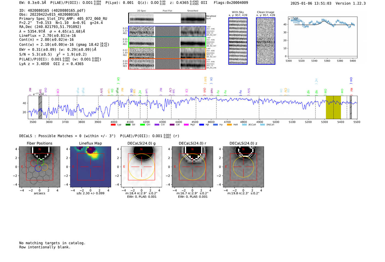Select the m:19.8 rc:2.3" caption
Image resolution: width=385 pixels, height=262 pixels.
pyautogui.click(x=243, y=193)
